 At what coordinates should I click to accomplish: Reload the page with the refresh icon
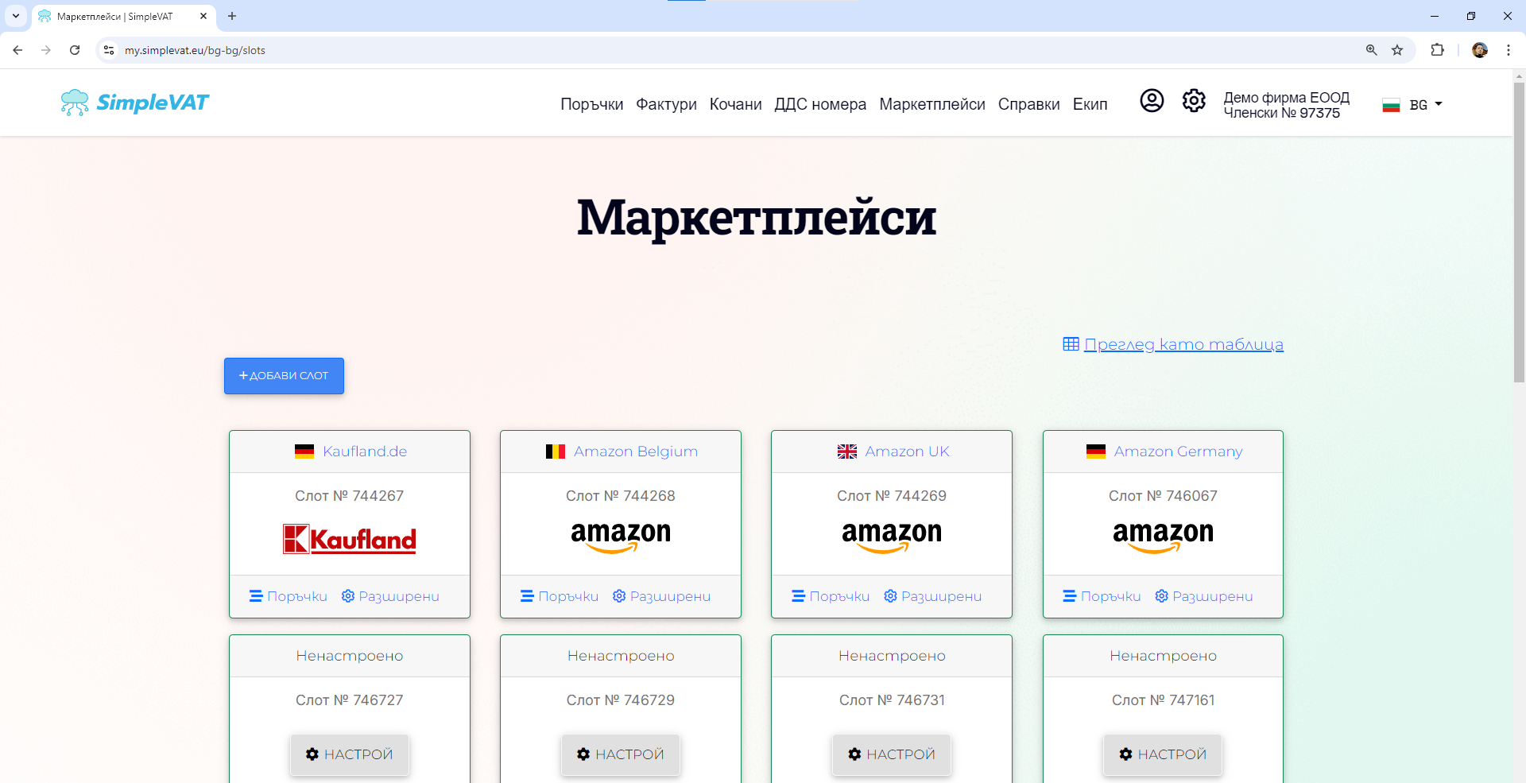pos(75,50)
